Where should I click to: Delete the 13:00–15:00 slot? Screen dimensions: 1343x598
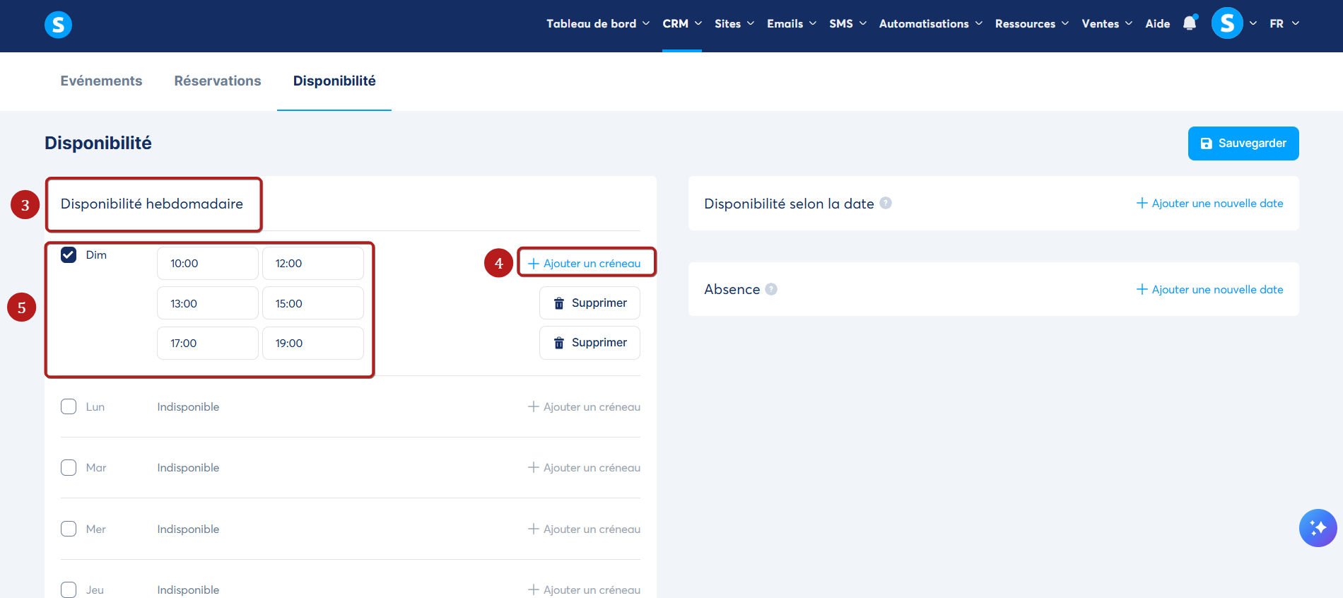click(x=590, y=303)
